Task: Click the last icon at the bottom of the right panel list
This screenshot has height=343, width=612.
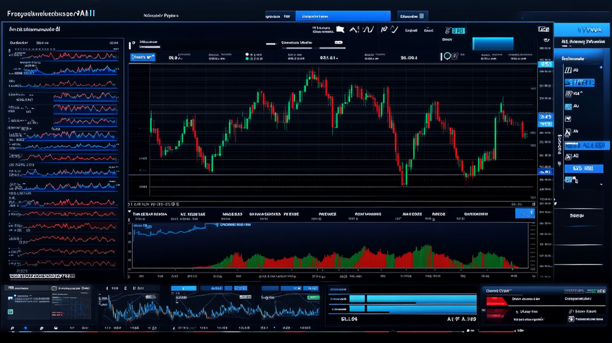Action: click(569, 179)
